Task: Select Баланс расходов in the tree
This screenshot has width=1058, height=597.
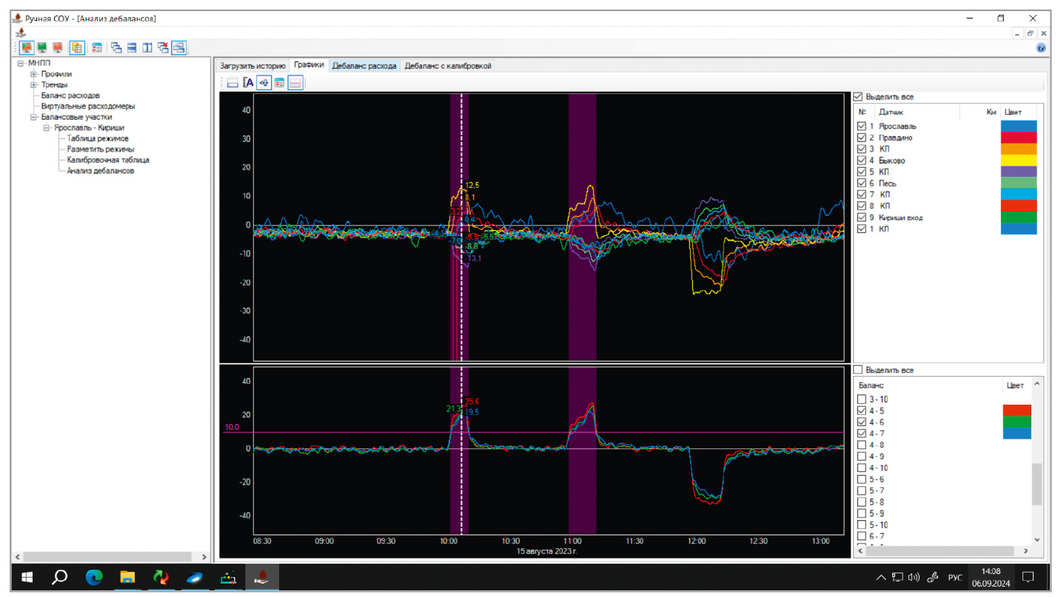Action: (70, 95)
